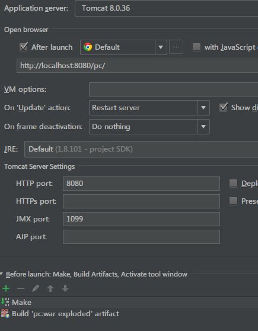Screen dimensions: 258x331
Task: Click the localhost URL field
Action: [137, 66]
